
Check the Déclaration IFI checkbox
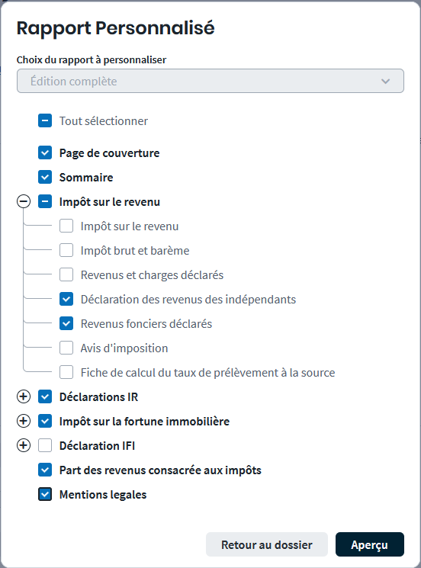tap(45, 445)
